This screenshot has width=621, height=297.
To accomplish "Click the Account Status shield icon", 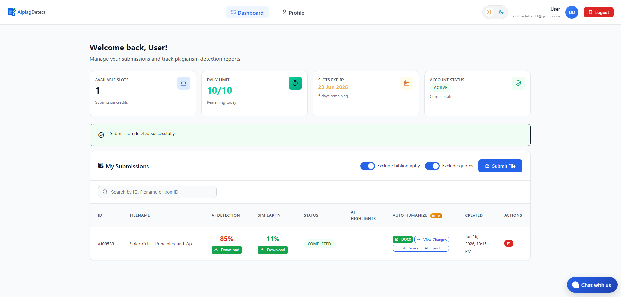I will (x=518, y=83).
